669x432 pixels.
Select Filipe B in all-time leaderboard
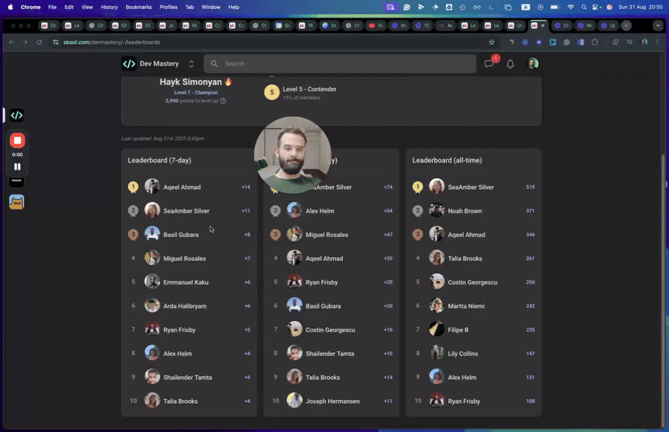(458, 330)
